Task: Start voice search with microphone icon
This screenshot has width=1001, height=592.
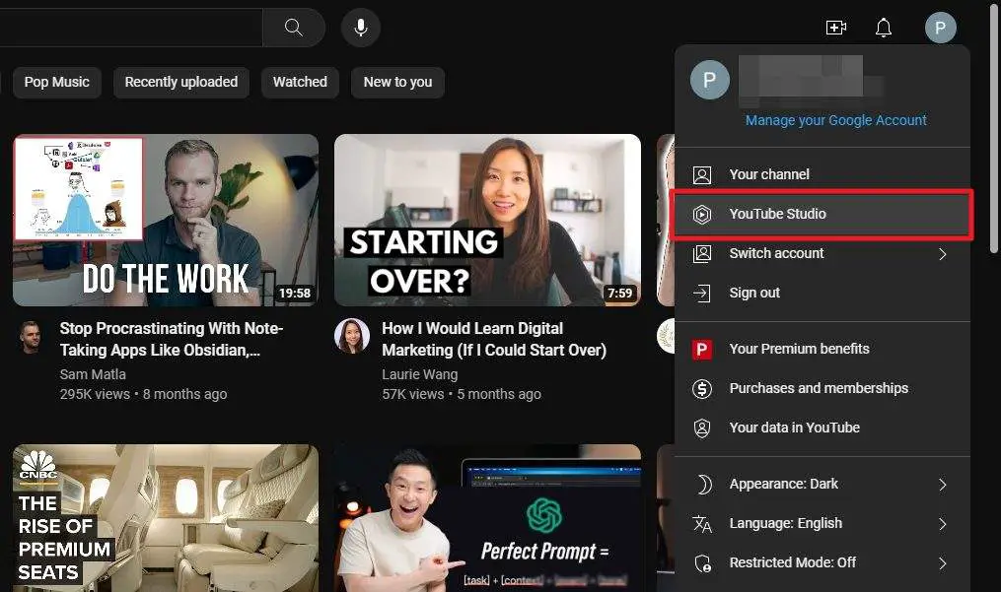Action: (x=361, y=28)
